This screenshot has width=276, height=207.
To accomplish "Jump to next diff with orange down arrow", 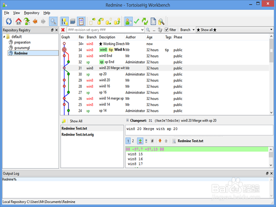I will (160, 141).
